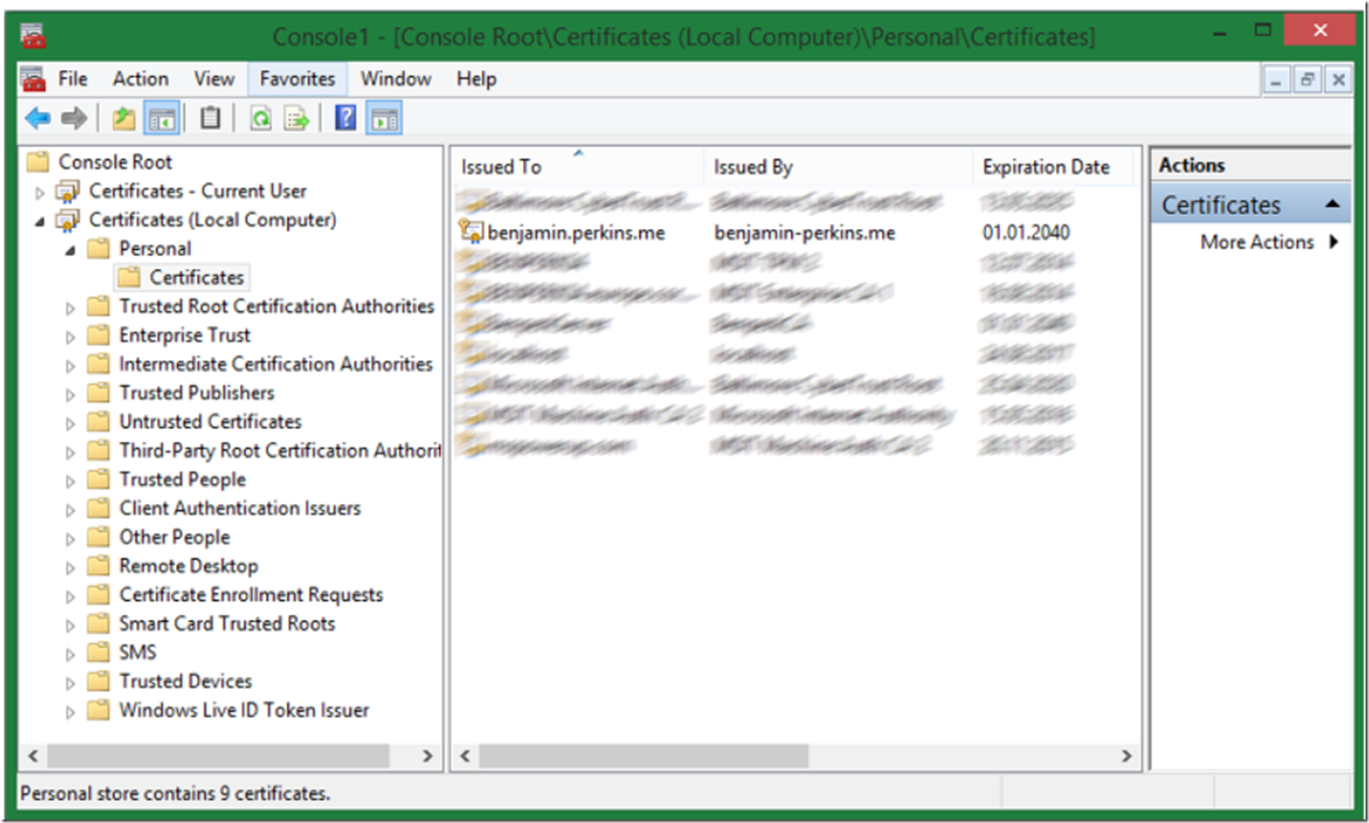Screen dimensions: 1369x823
Task: Select Certificate Enrollment Requests tree item
Action: pos(251,595)
